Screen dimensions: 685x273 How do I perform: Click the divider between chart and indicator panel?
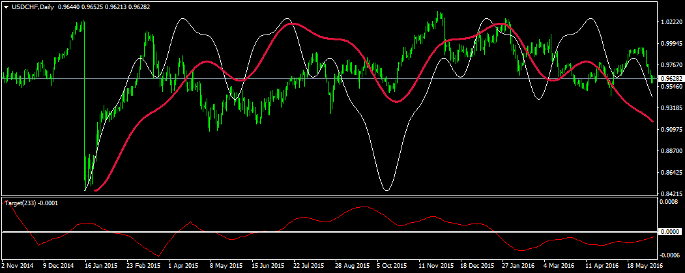point(326,196)
